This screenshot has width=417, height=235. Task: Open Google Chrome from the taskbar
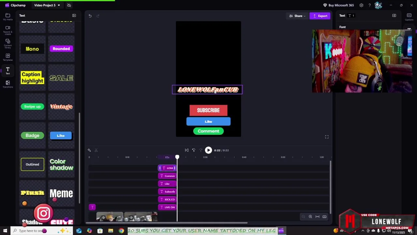tap(121, 231)
